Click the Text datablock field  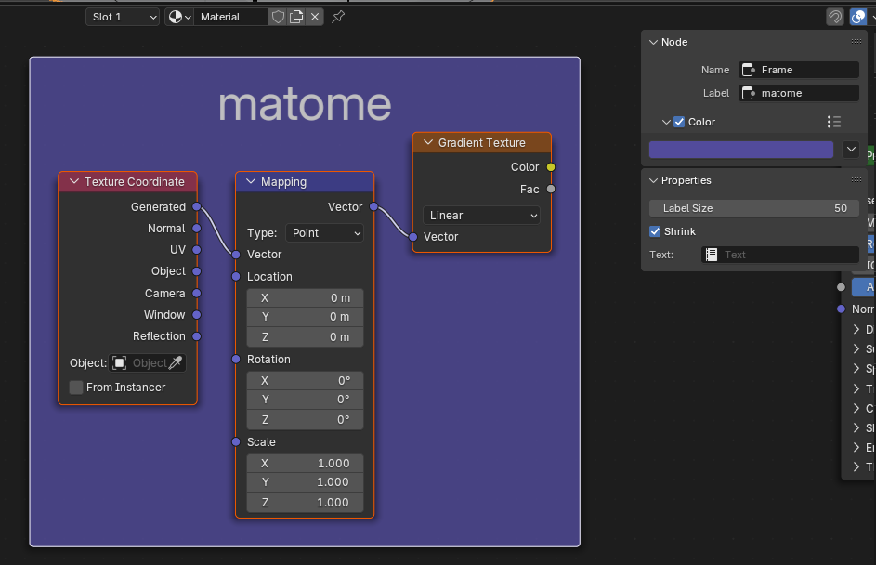780,255
